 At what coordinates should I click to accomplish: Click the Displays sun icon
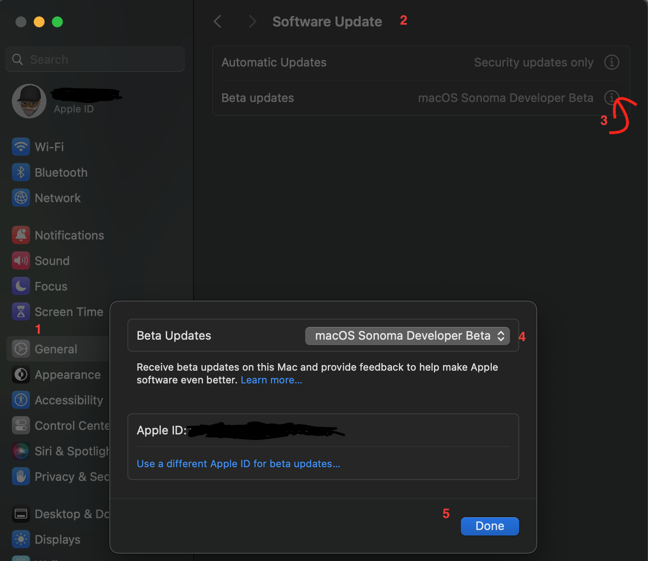[21, 539]
